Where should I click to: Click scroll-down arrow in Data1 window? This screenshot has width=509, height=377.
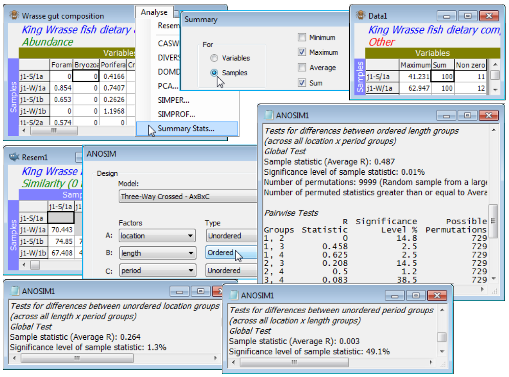coord(496,90)
